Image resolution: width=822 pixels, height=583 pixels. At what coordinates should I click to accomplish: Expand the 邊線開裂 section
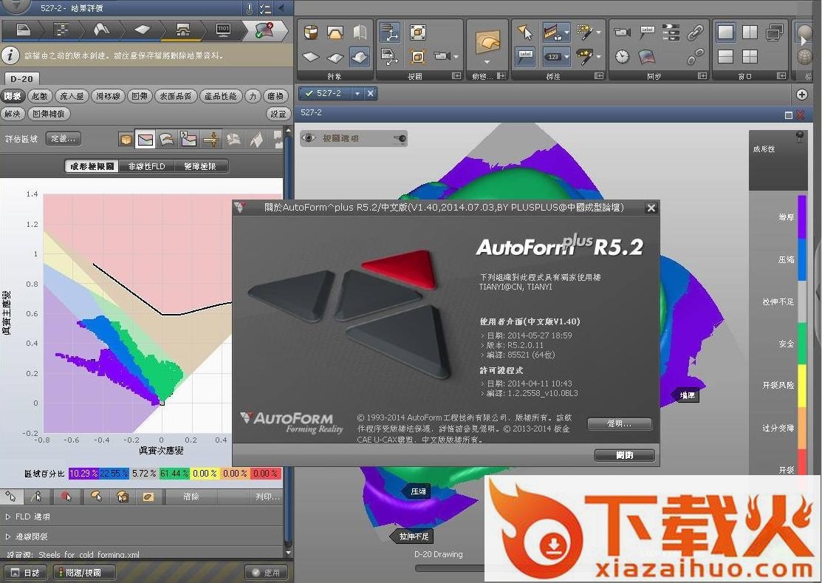pyautogui.click(x=9, y=536)
